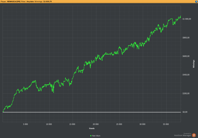Viewport: 198px width, 138px height.
Task: Click the $400,00 axis label
Action: pos(186,75)
